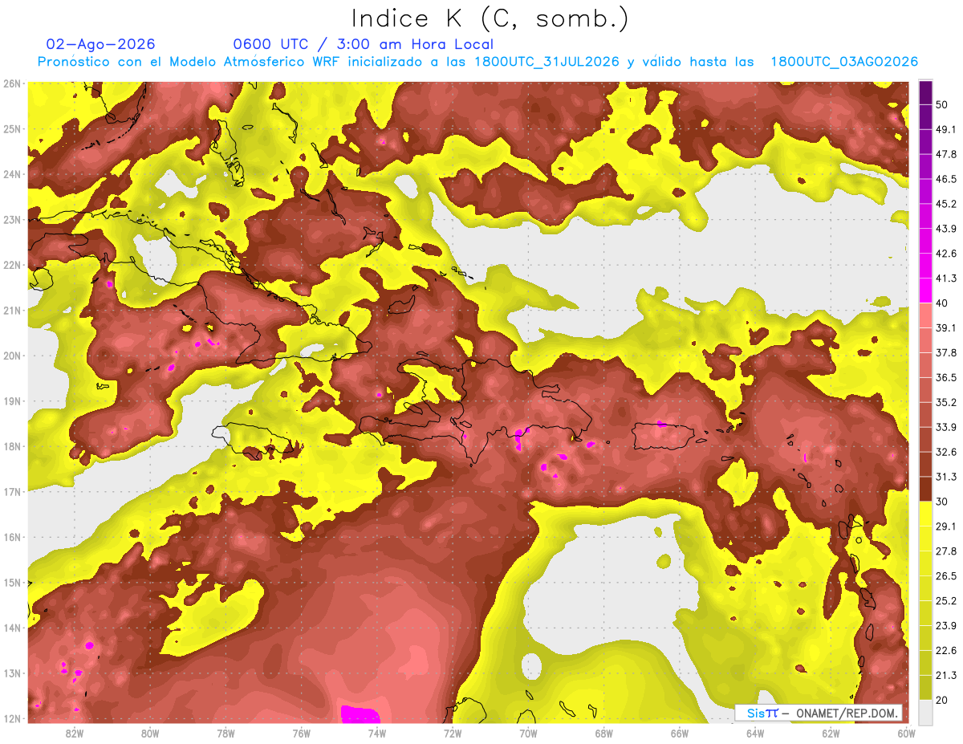The image size is (963, 744).
Task: Click the 32.6 value on the color scale
Action: [x=945, y=452]
